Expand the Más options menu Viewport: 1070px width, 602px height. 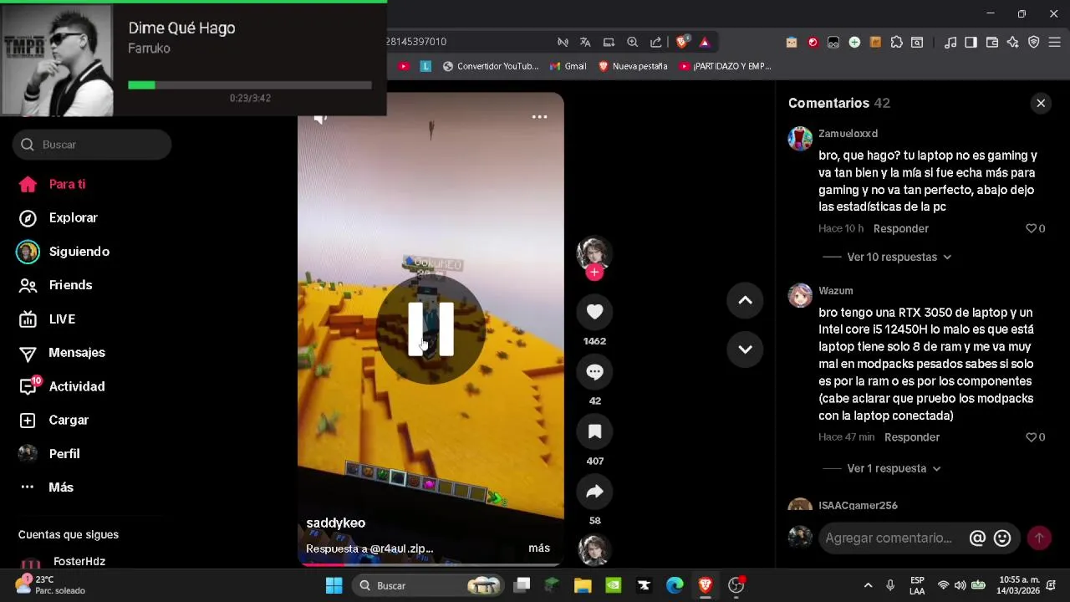tap(46, 487)
